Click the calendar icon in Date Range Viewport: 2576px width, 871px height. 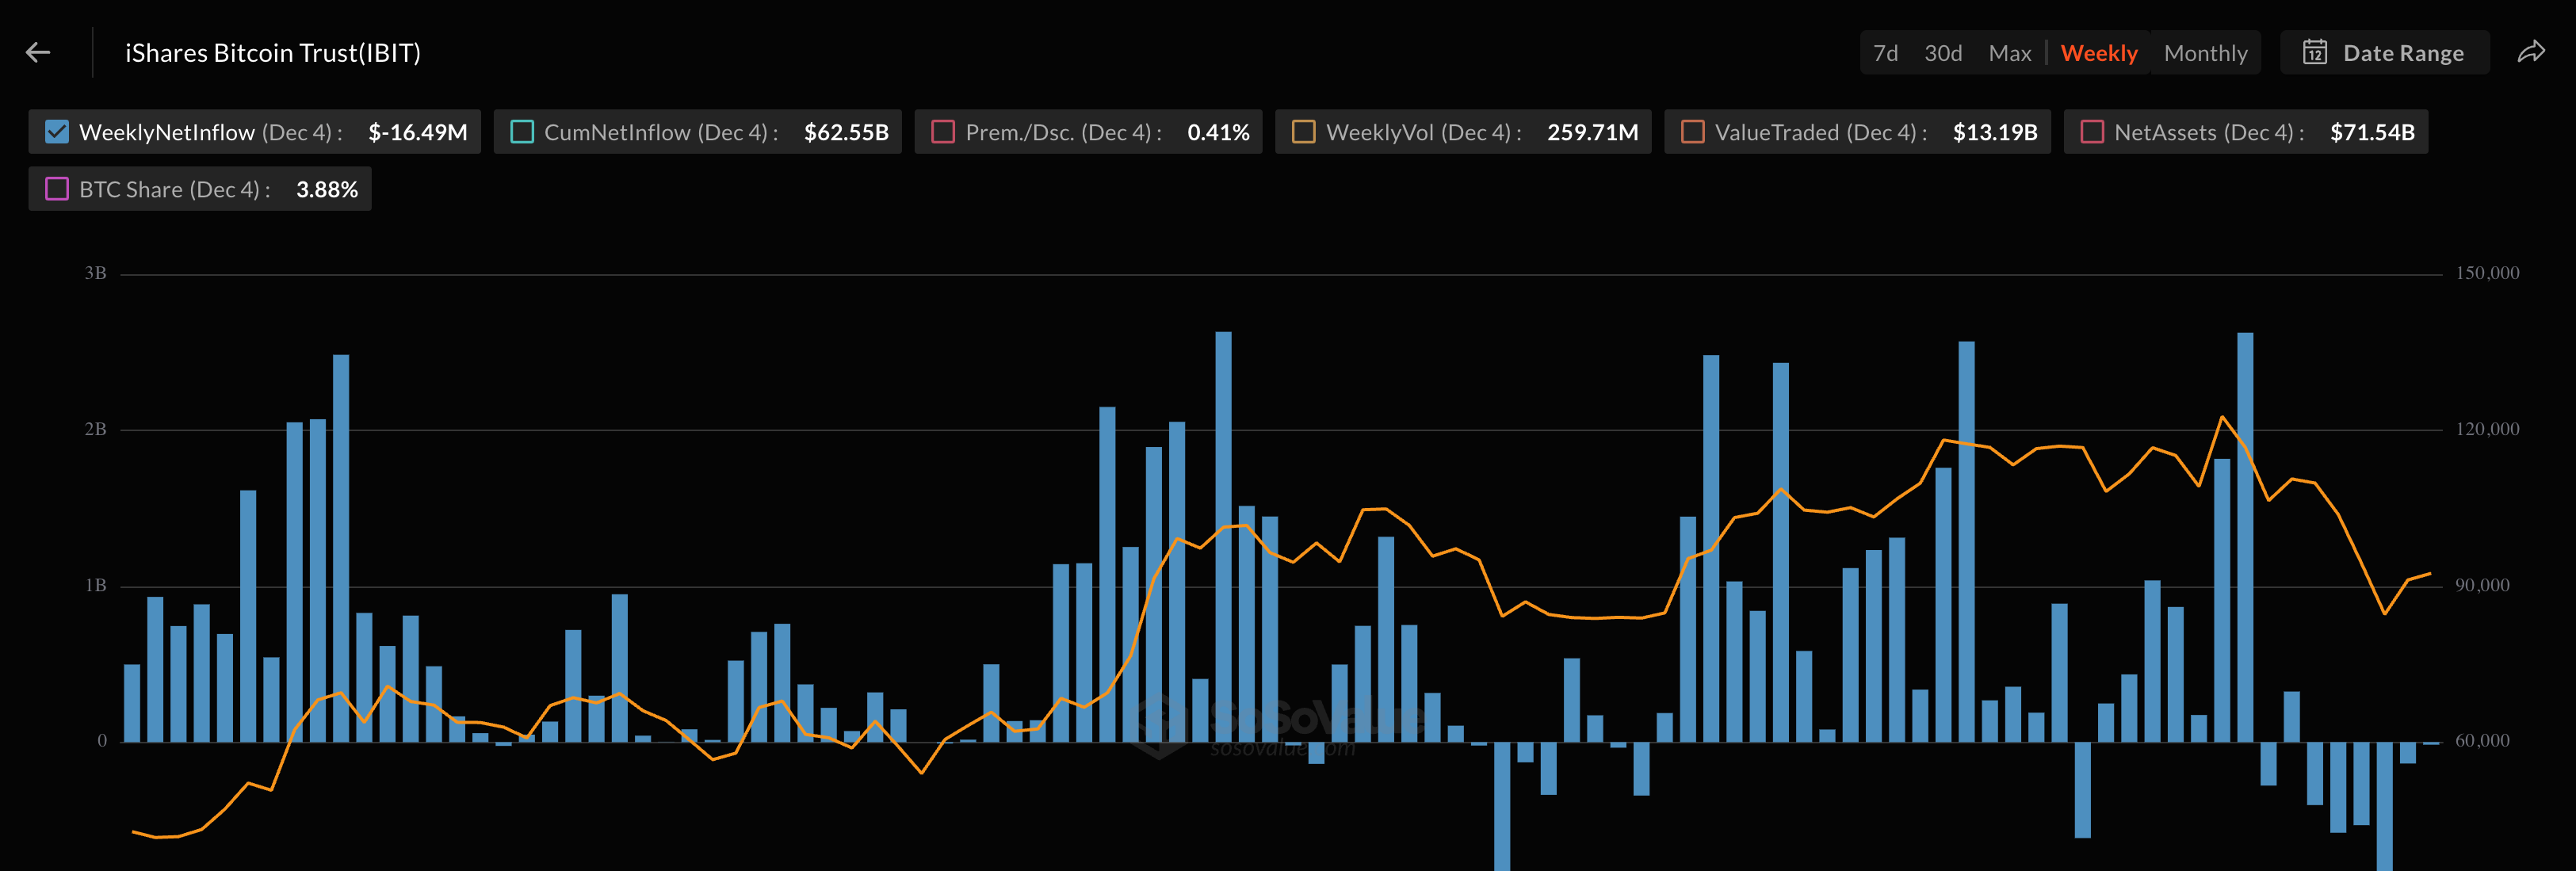(x=2314, y=53)
